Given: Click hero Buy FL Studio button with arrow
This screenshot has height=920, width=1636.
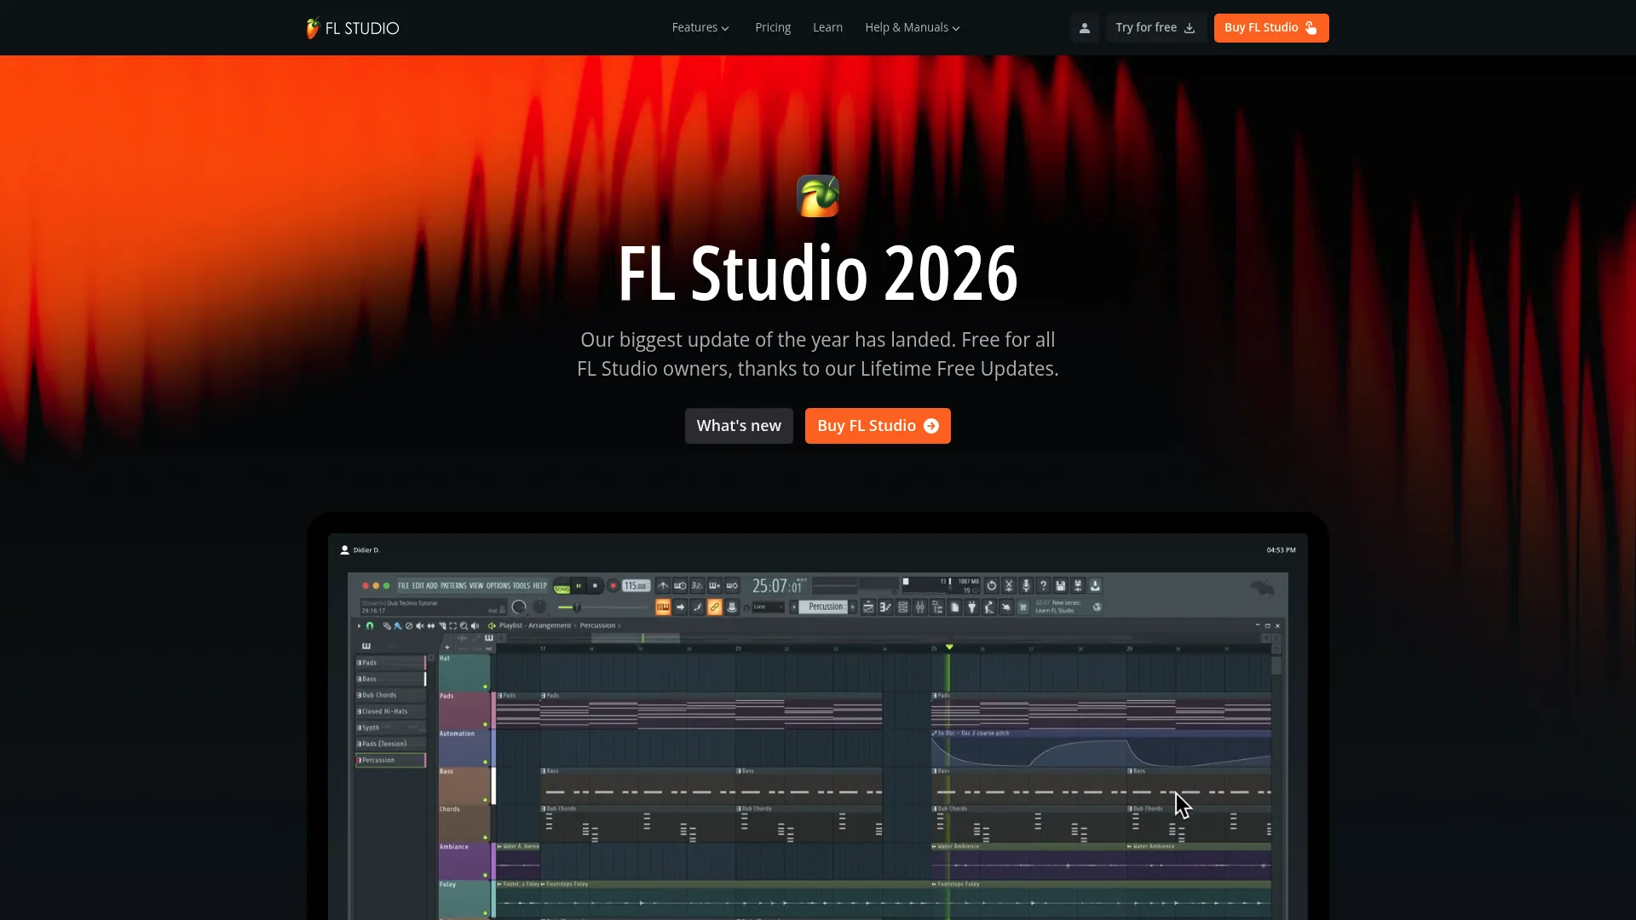Looking at the screenshot, I should [x=878, y=426].
